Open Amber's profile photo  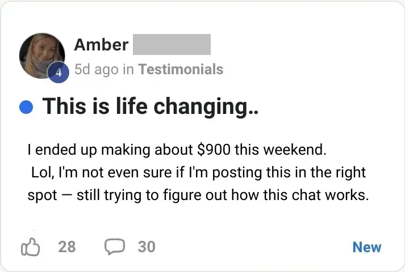pyautogui.click(x=41, y=54)
